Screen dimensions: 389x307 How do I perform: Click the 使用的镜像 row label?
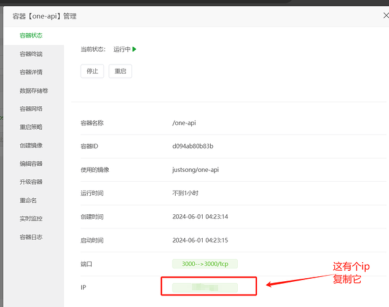point(95,169)
